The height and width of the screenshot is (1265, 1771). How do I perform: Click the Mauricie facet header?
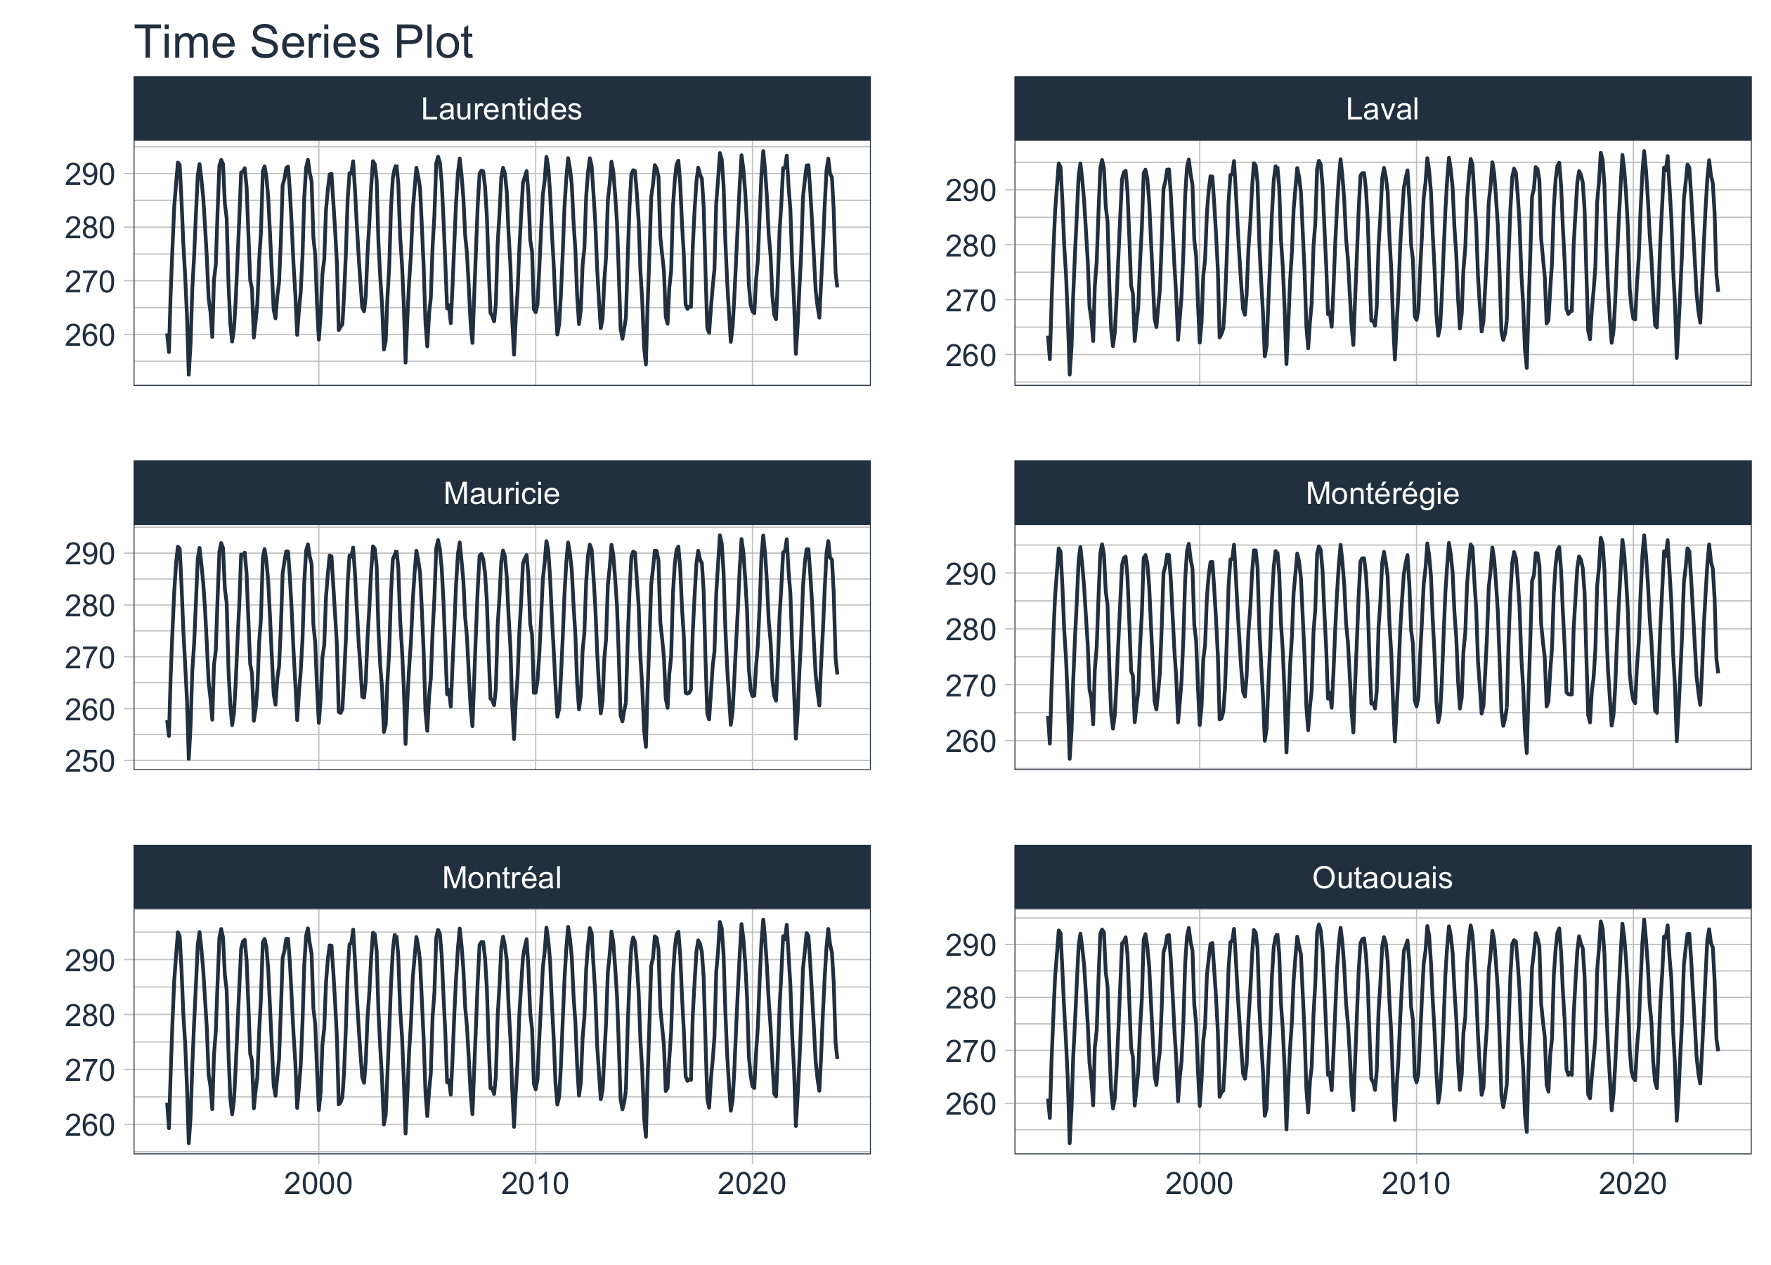(x=502, y=492)
